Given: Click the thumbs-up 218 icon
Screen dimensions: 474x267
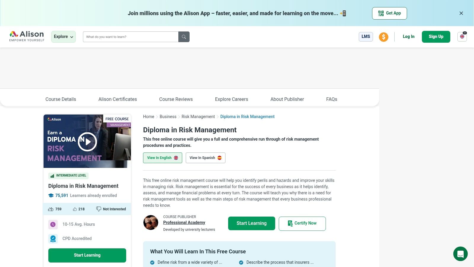Looking at the screenshot, I should [75, 209].
